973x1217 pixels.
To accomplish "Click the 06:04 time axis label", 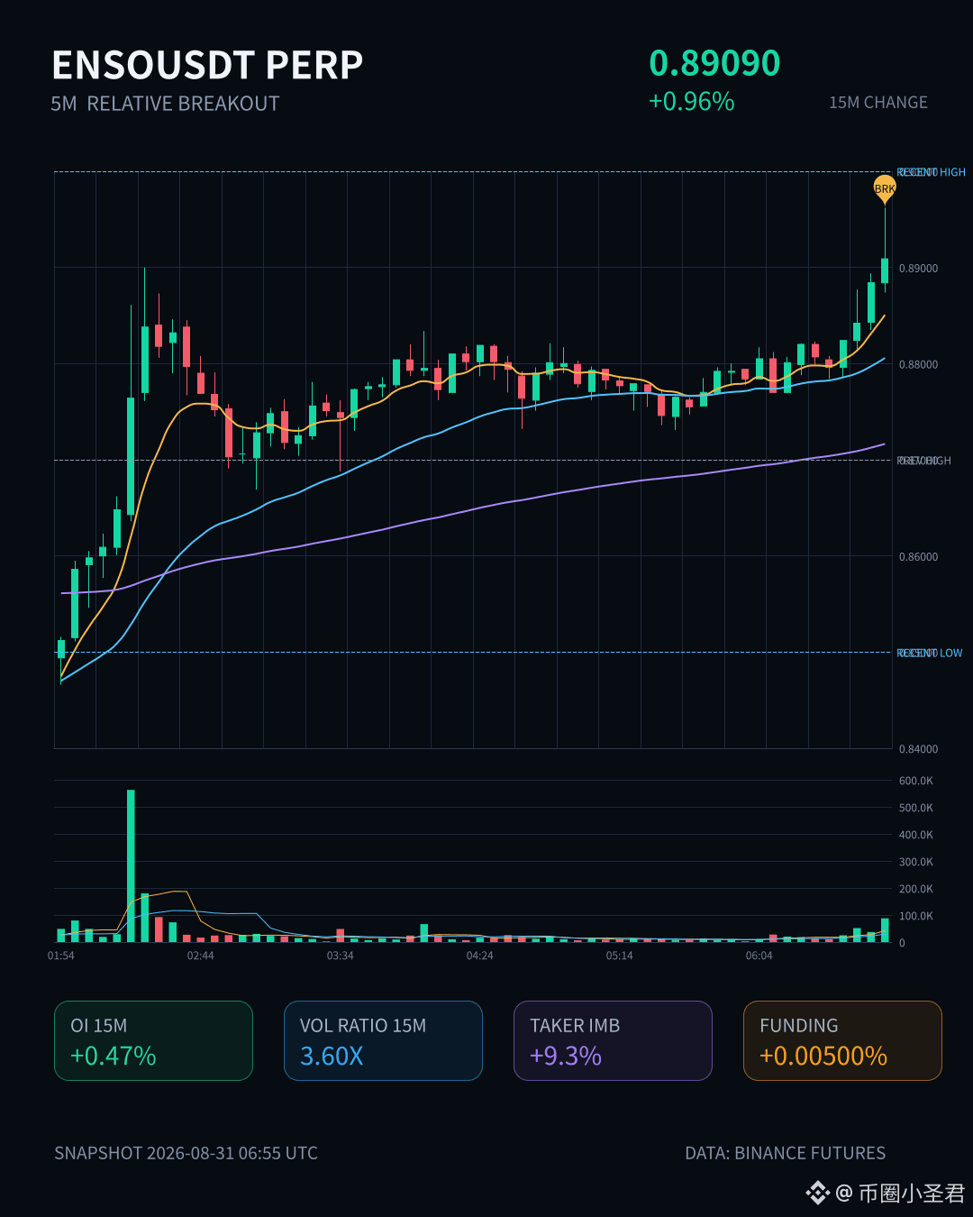I will [x=759, y=956].
